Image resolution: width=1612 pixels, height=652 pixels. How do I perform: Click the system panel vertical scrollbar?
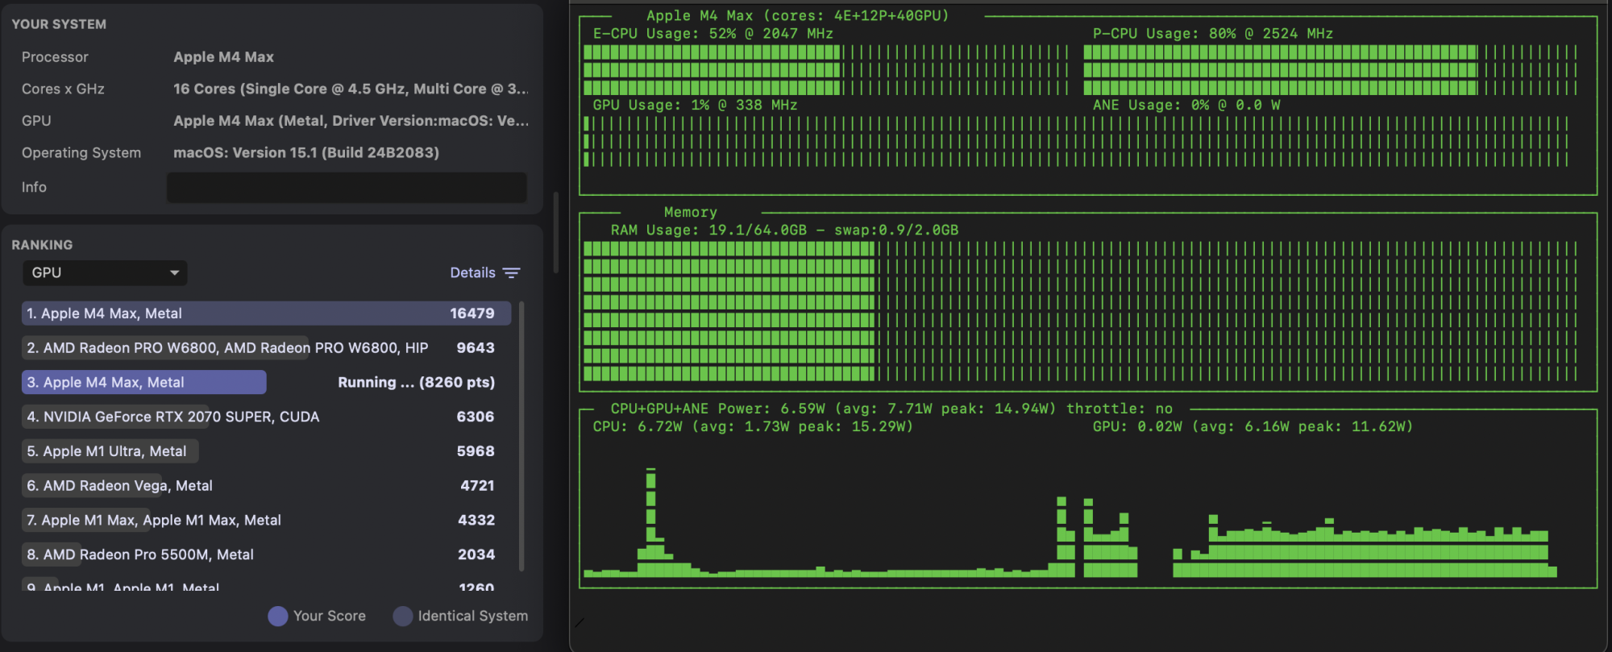point(555,233)
